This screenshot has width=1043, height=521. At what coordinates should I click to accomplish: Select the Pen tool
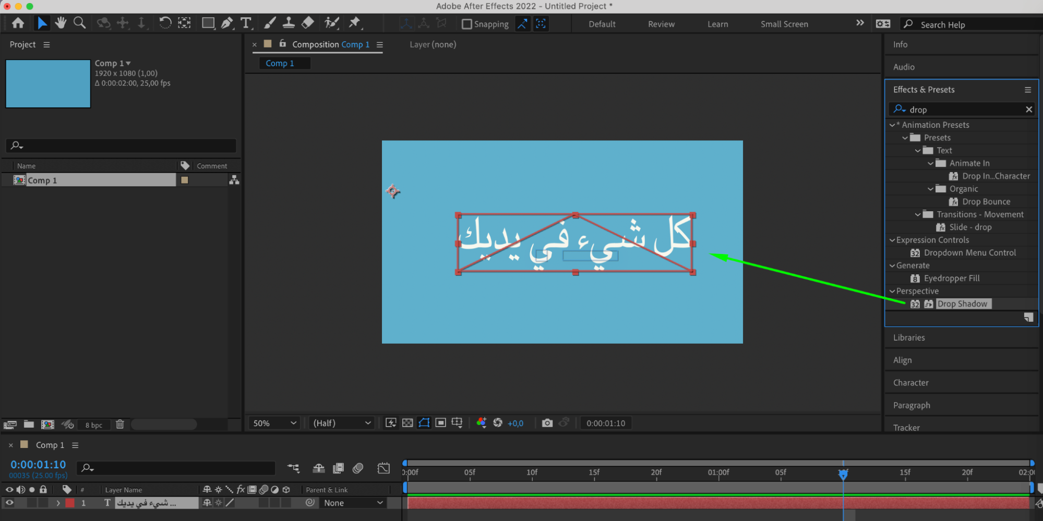click(x=226, y=23)
